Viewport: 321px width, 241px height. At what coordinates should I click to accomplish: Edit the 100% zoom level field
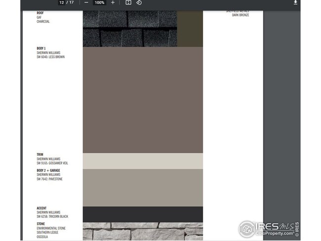pos(99,2)
